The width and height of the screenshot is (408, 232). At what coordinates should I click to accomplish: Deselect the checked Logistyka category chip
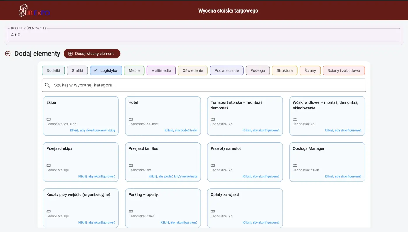(106, 70)
